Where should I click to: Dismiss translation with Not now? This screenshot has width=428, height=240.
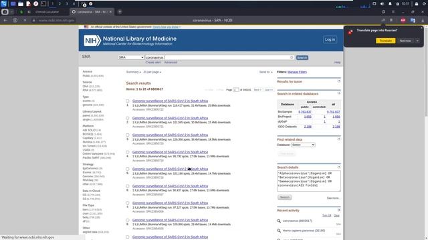[x=405, y=41]
